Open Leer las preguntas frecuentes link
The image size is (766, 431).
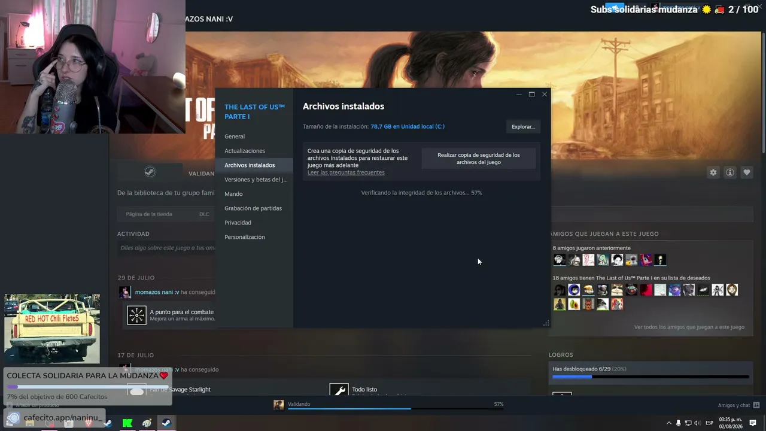[346, 172]
